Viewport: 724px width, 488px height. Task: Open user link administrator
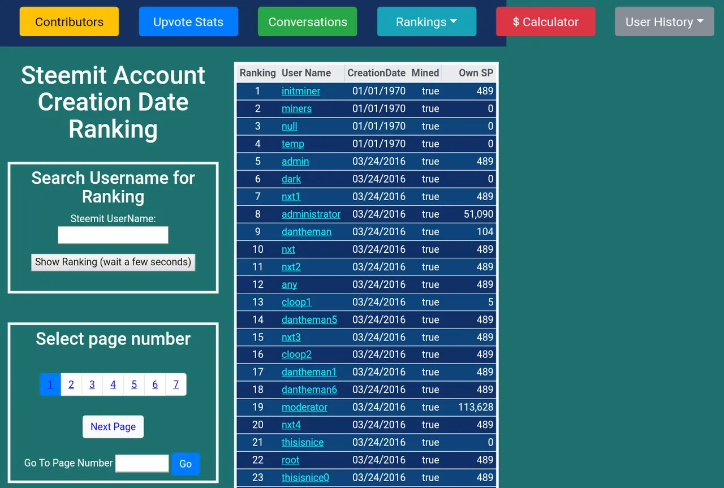(311, 214)
